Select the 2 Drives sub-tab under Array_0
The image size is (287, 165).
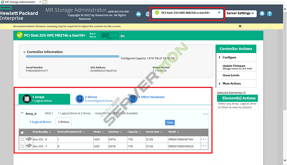pos(64,122)
